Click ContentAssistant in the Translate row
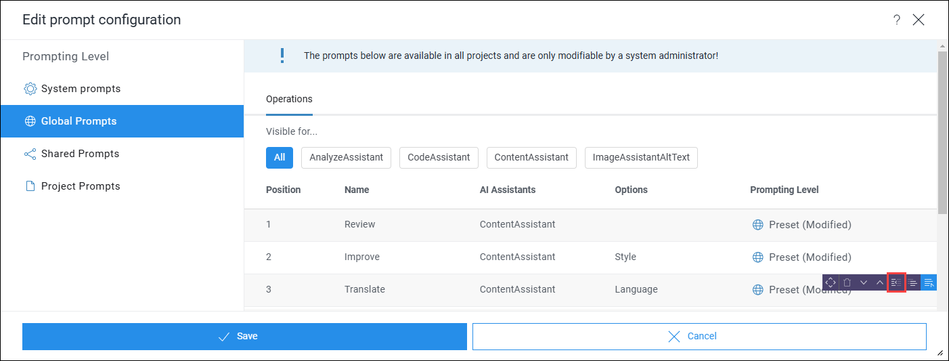Image resolution: width=949 pixels, height=361 pixels. 518,290
